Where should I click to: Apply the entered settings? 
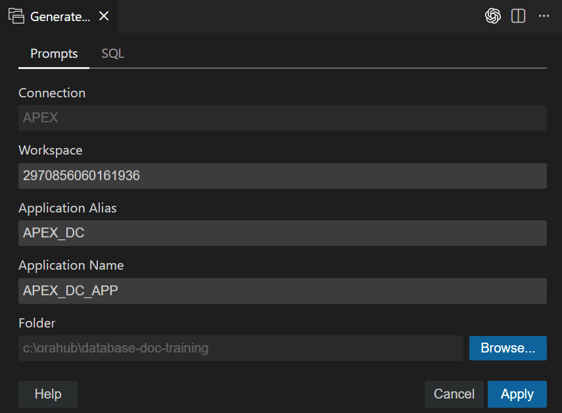pos(517,394)
